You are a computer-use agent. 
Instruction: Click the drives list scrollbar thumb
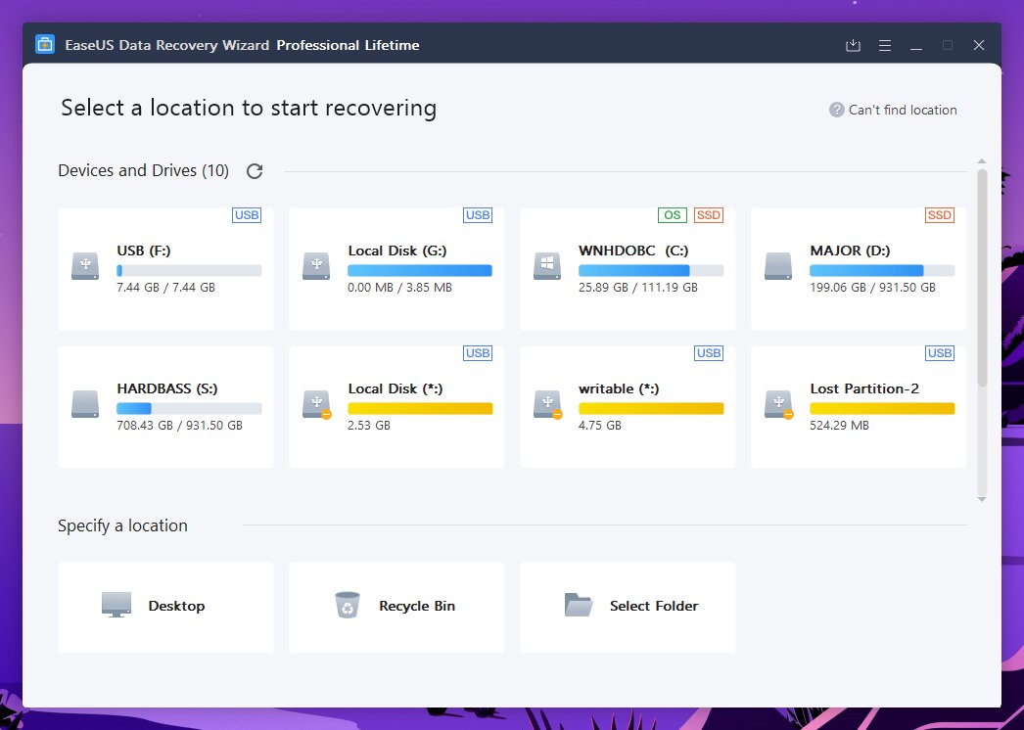pos(982,278)
